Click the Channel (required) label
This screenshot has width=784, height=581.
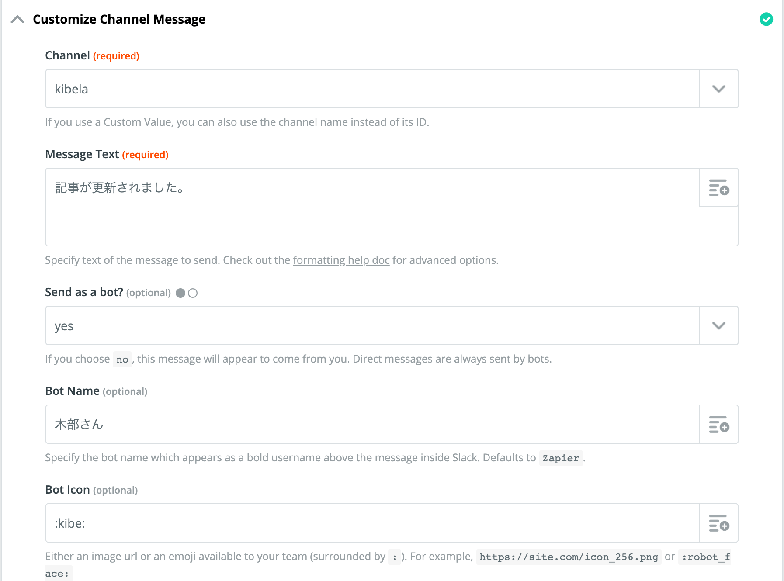92,56
